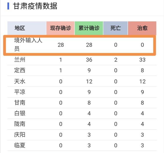This screenshot has height=153, width=164.
Task: Open the 天水 row entry
Action: pyautogui.click(x=82, y=81)
